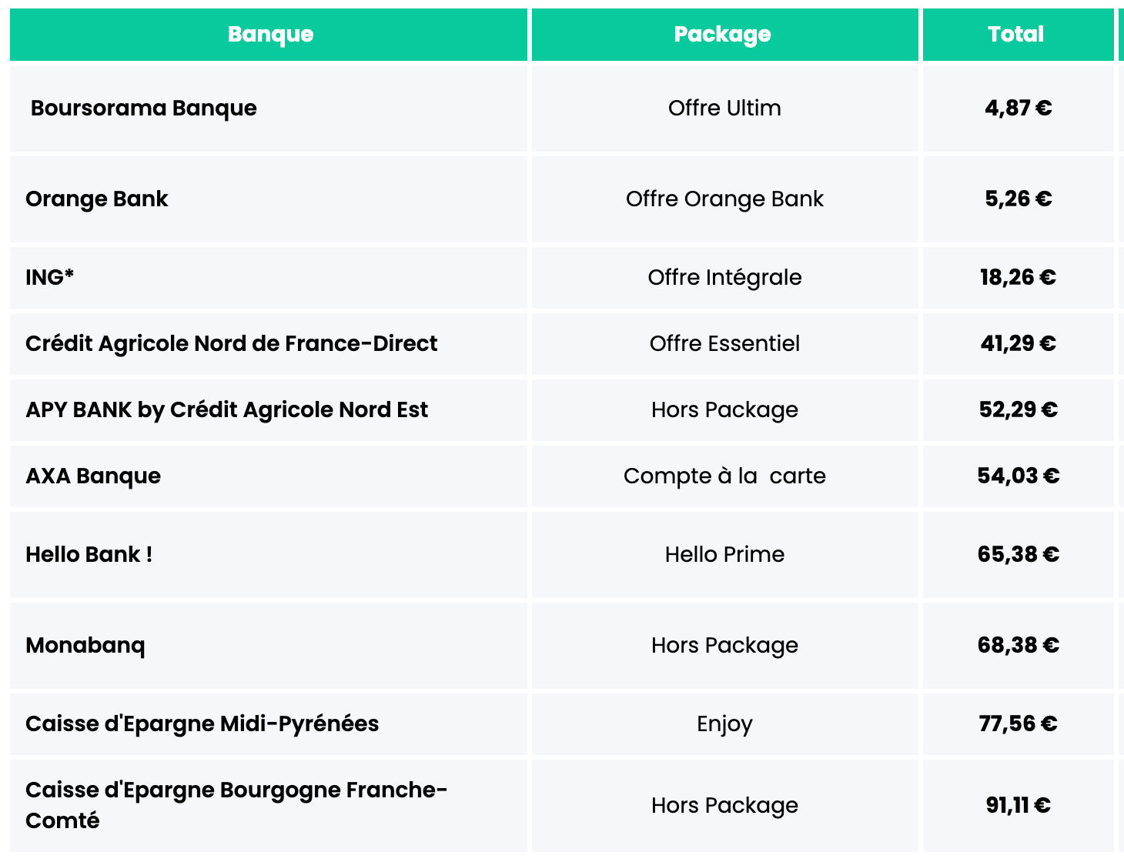The width and height of the screenshot is (1124, 862).
Task: Click the 4,87 € total amount
Action: [x=1018, y=109]
